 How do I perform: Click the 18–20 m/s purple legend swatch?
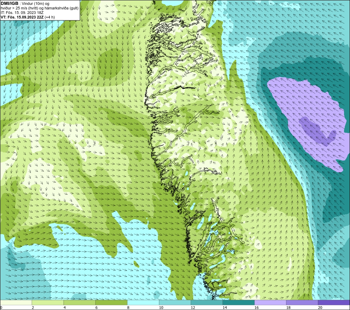[302, 302]
